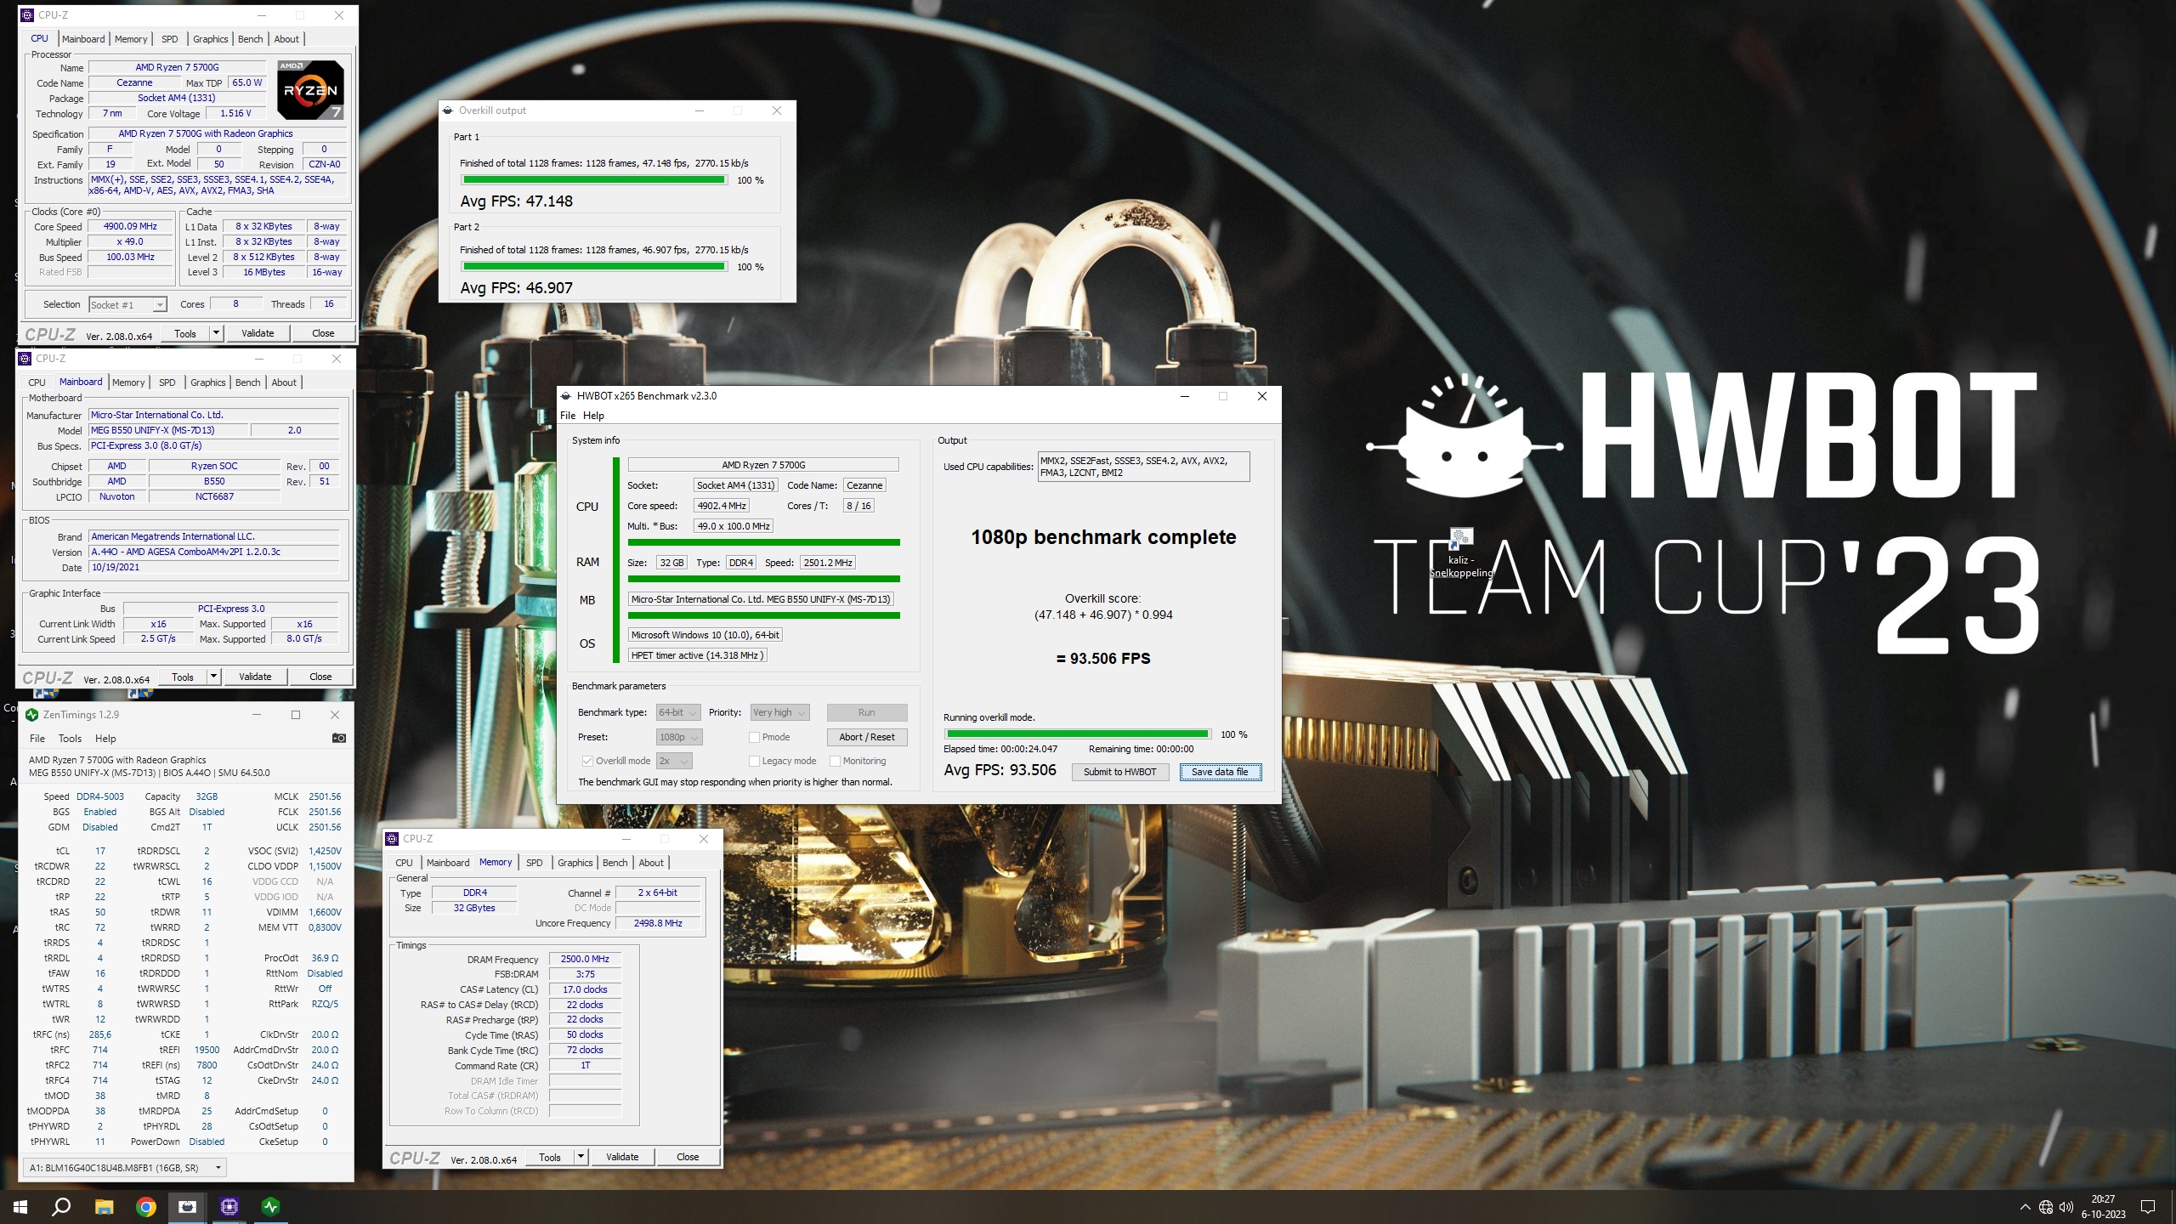Screen dimensions: 2176x1224
Task: Switch to CPU-Z taskbar icon
Action: 229,1206
